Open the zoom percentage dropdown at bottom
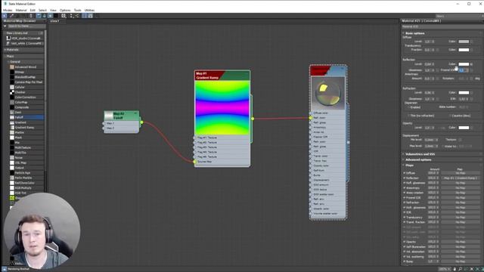The image size is (484, 272). (x=445, y=269)
